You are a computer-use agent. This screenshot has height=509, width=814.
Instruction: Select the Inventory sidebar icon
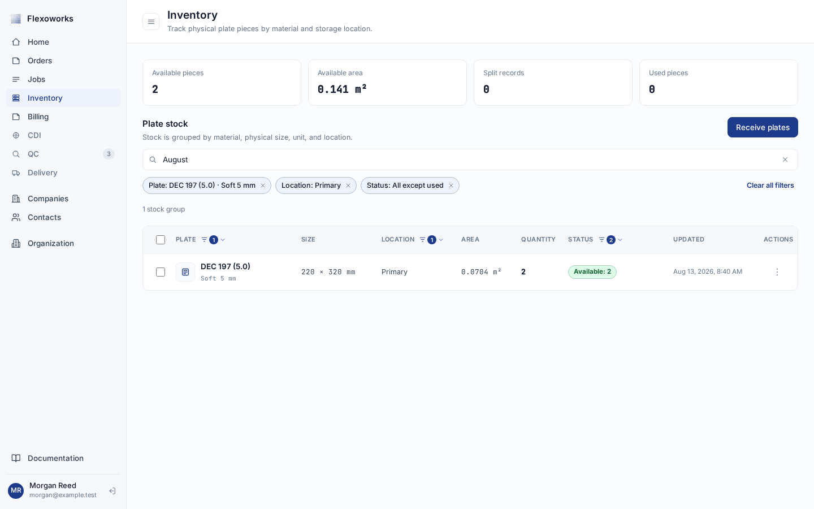16,98
